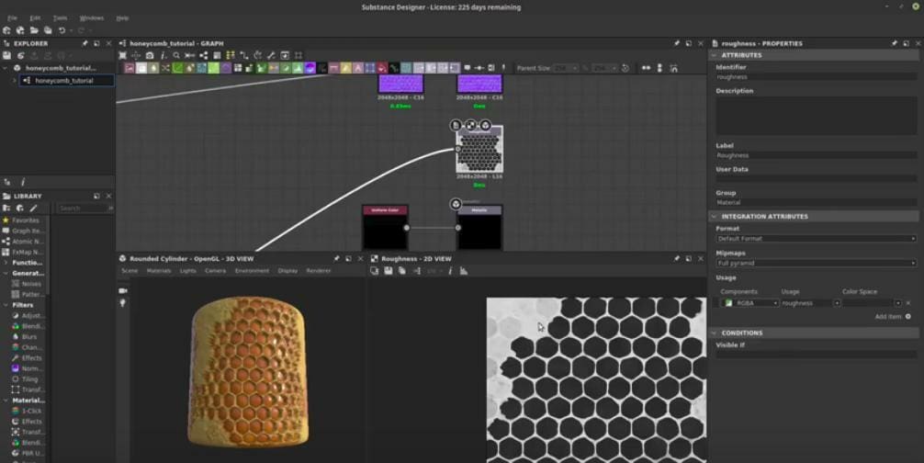Open the Camera menu in 3D view
Viewport: 924px width, 463px height.
[x=215, y=271]
